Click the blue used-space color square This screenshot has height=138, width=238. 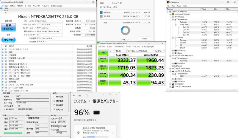[x=101, y=13]
